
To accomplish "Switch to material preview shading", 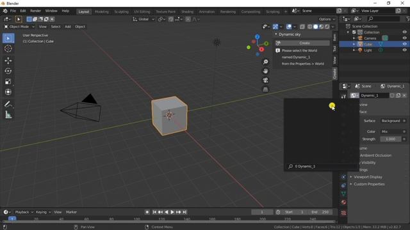I will point(322,27).
